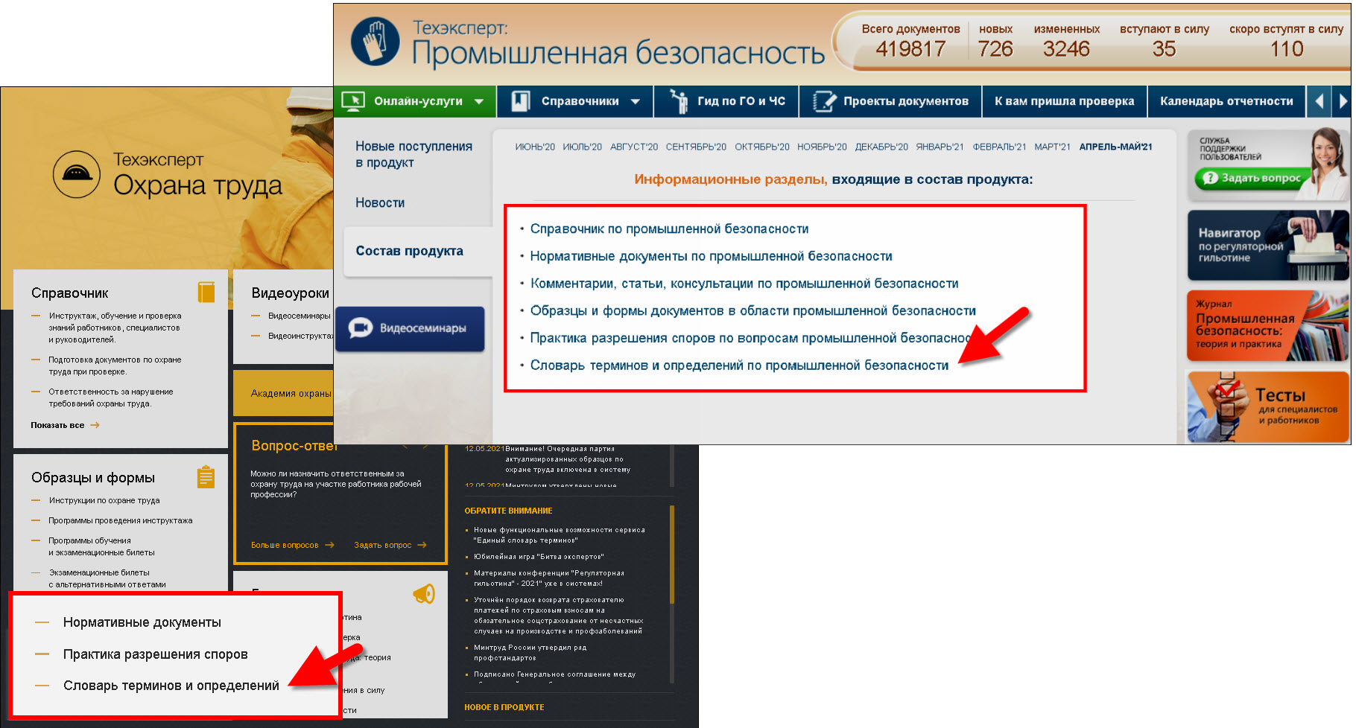Open Календарь отчетности menu item
This screenshot has width=1356, height=728.
click(x=1226, y=101)
